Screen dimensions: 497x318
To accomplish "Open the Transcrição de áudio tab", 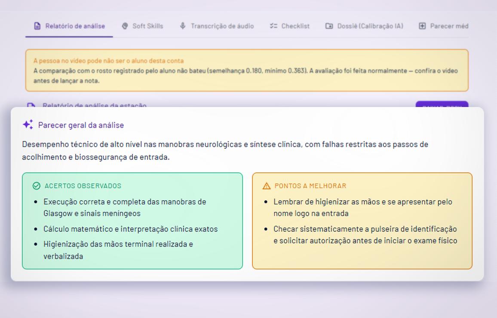I will tap(217, 26).
